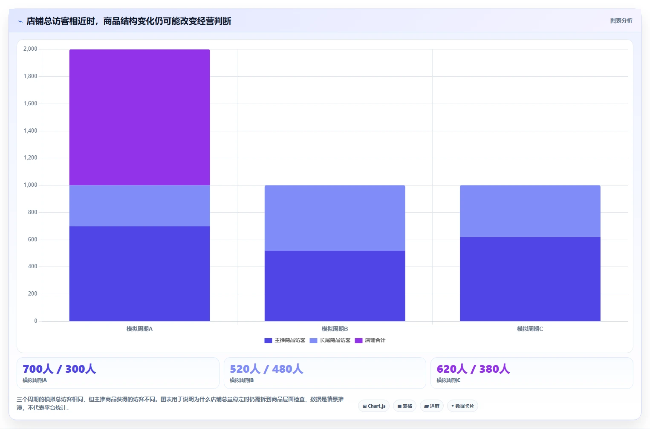This screenshot has height=429, width=650.
Task: Toggle the 店铺合计 legend item
Action: pyautogui.click(x=370, y=340)
